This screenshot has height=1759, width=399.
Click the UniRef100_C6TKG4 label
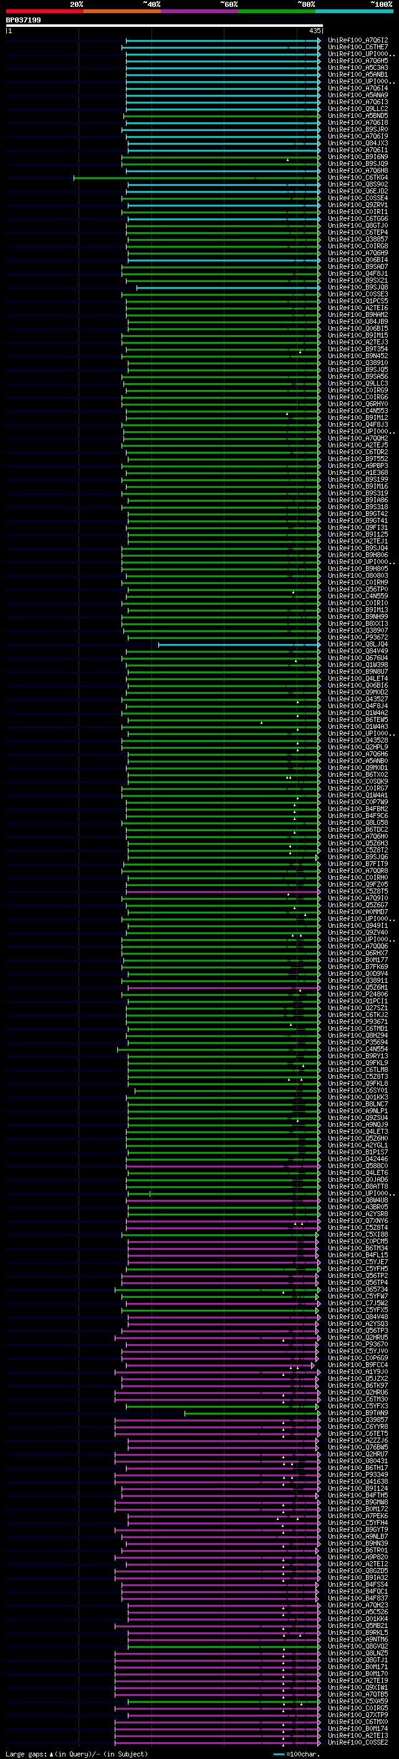[358, 178]
